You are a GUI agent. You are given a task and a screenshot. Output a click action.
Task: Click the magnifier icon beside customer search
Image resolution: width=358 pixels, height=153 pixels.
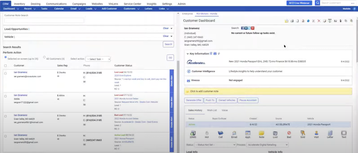click(317, 3)
